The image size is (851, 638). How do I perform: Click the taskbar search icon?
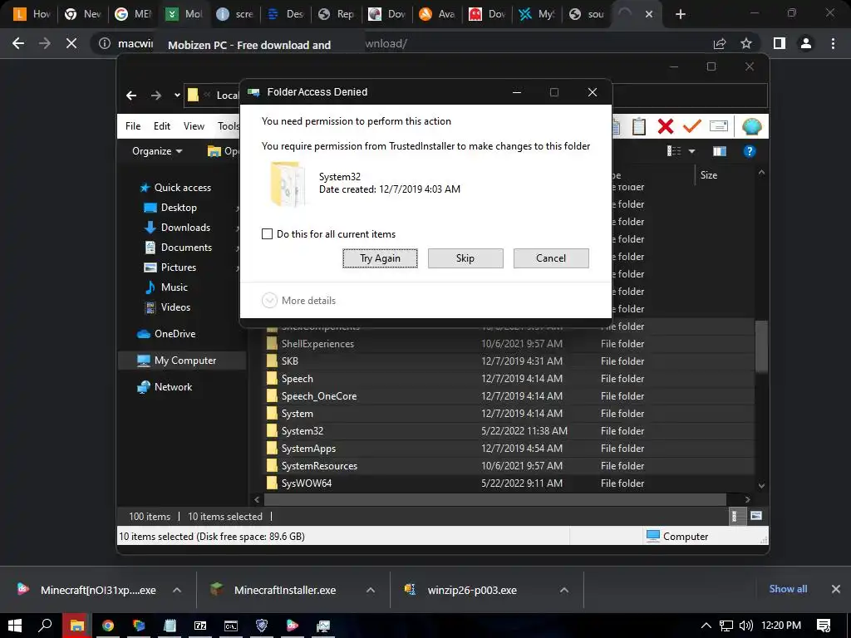[x=45, y=626]
